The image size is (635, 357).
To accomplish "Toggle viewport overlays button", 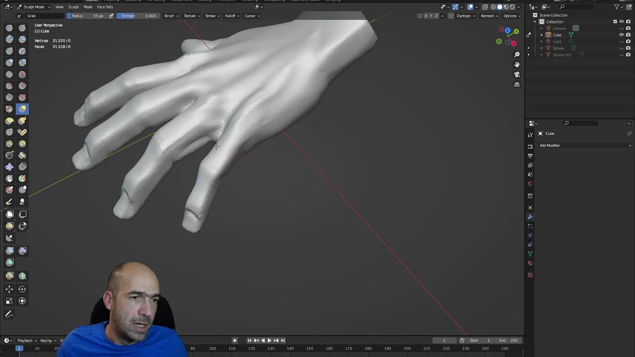I will [470, 7].
